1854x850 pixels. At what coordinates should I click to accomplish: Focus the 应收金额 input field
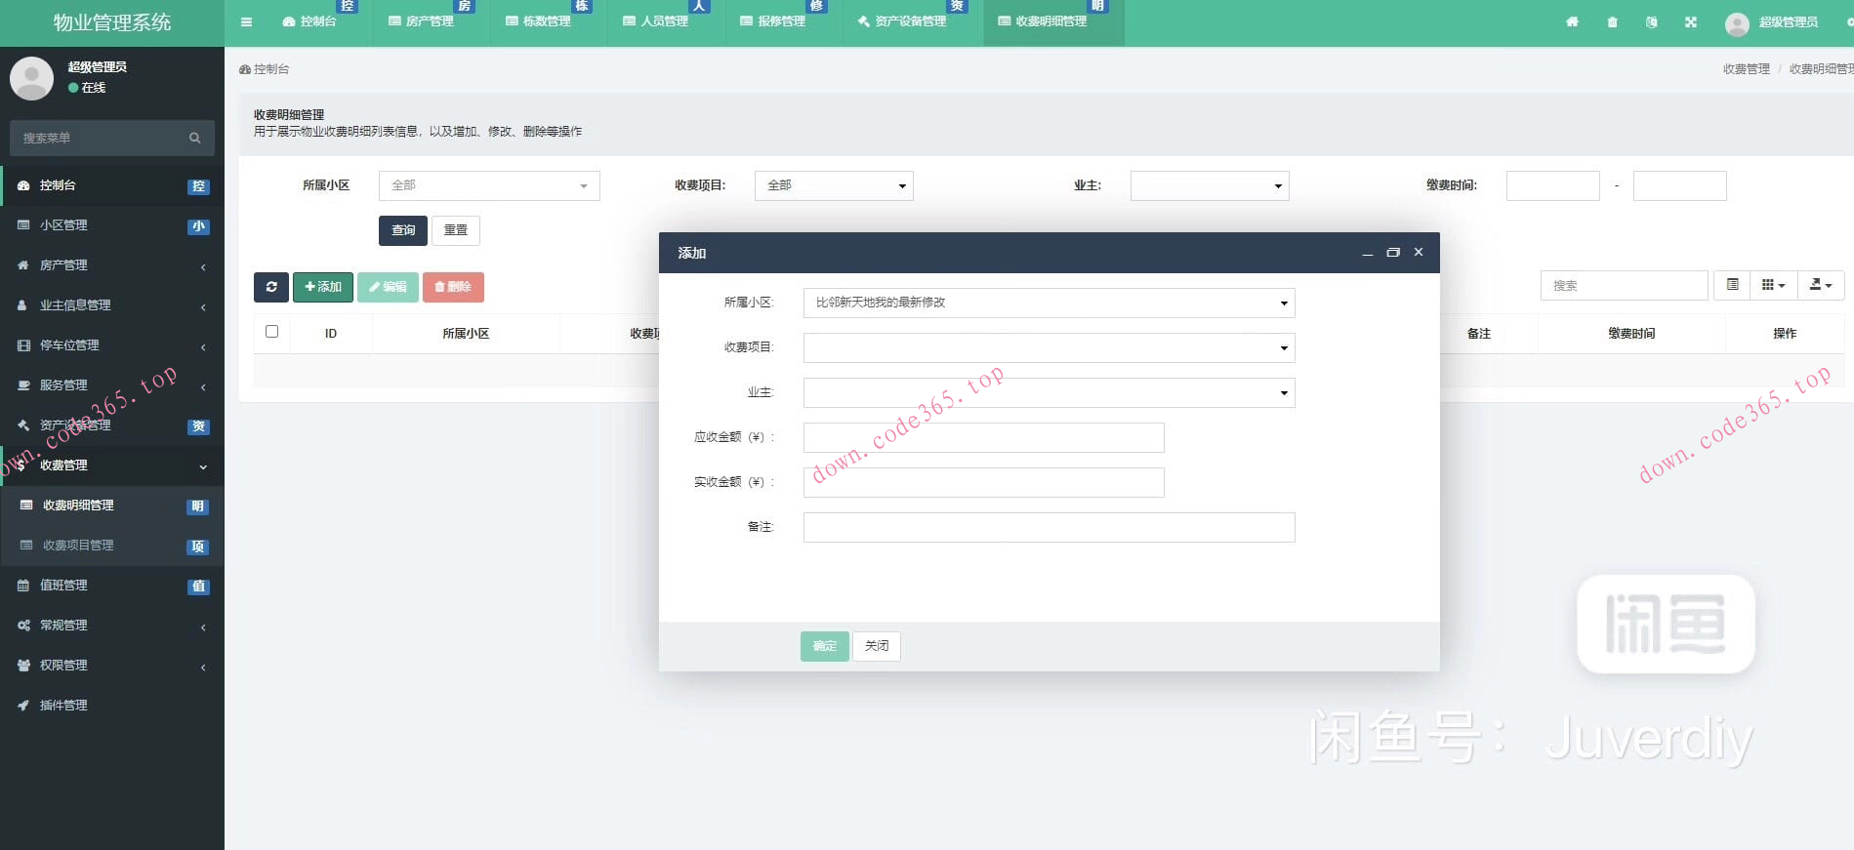click(x=984, y=437)
